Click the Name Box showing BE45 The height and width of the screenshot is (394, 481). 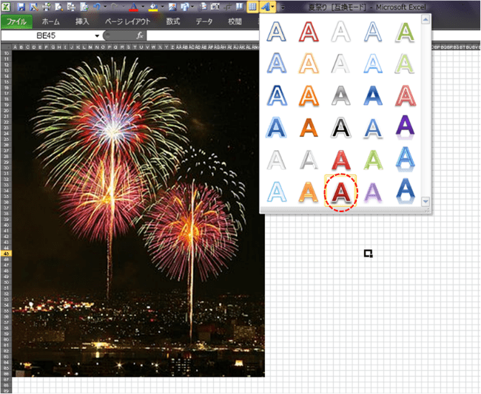[47, 35]
